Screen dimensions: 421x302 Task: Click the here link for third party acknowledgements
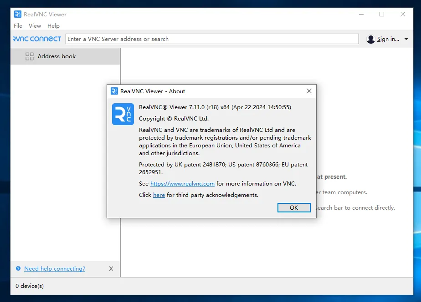159,195
